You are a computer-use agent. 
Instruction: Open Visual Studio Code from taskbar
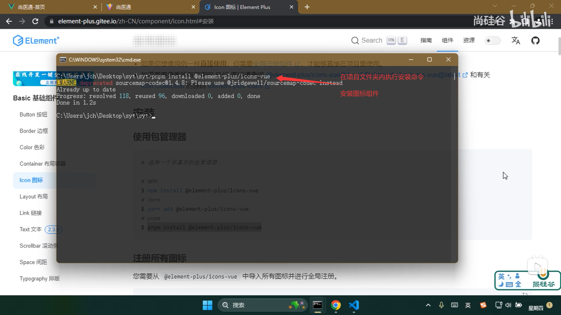354,305
